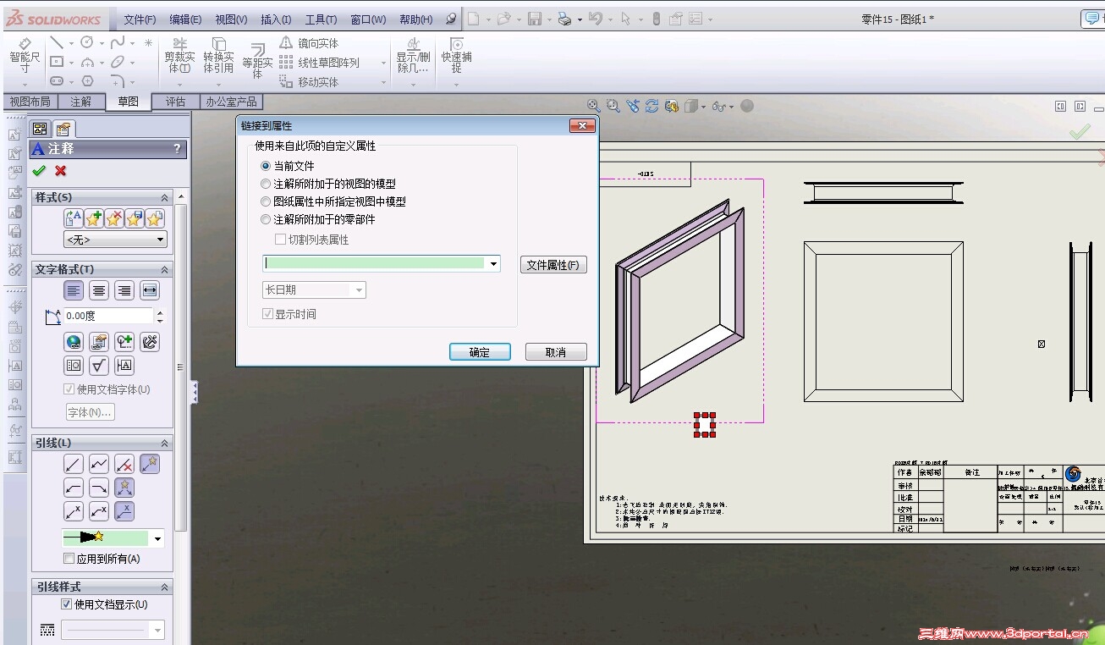This screenshot has height=645, width=1105.
Task: Click the Trim Entities (剪裁实体) tool
Action: pyautogui.click(x=179, y=56)
